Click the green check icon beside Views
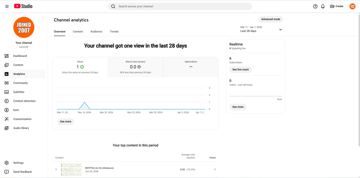The image size is (360, 178). coord(82,67)
